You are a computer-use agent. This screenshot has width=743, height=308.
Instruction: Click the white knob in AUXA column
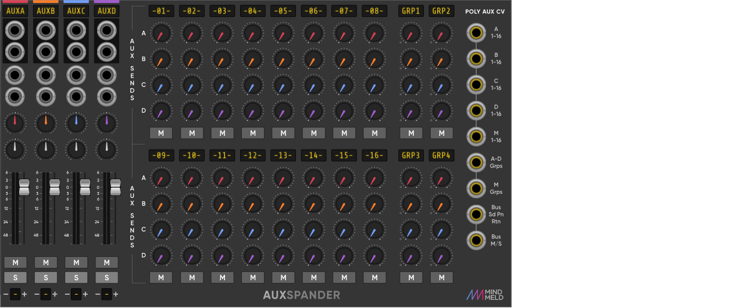(x=15, y=150)
